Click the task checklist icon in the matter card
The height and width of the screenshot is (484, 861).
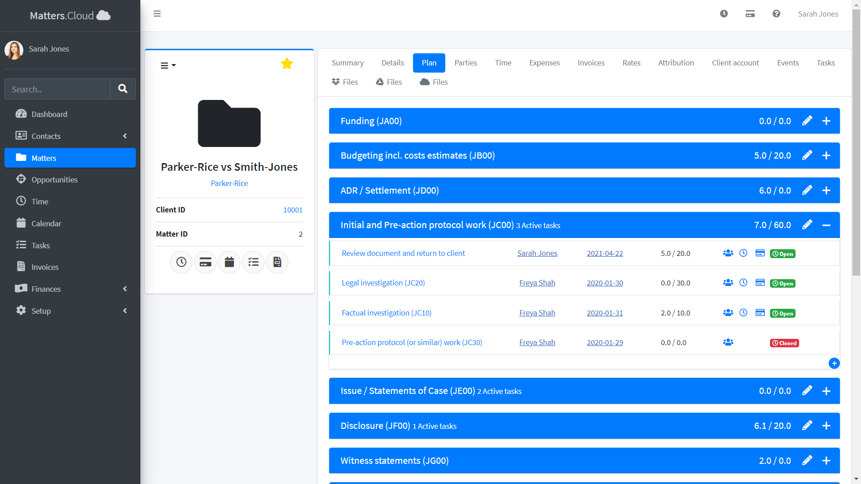click(253, 262)
